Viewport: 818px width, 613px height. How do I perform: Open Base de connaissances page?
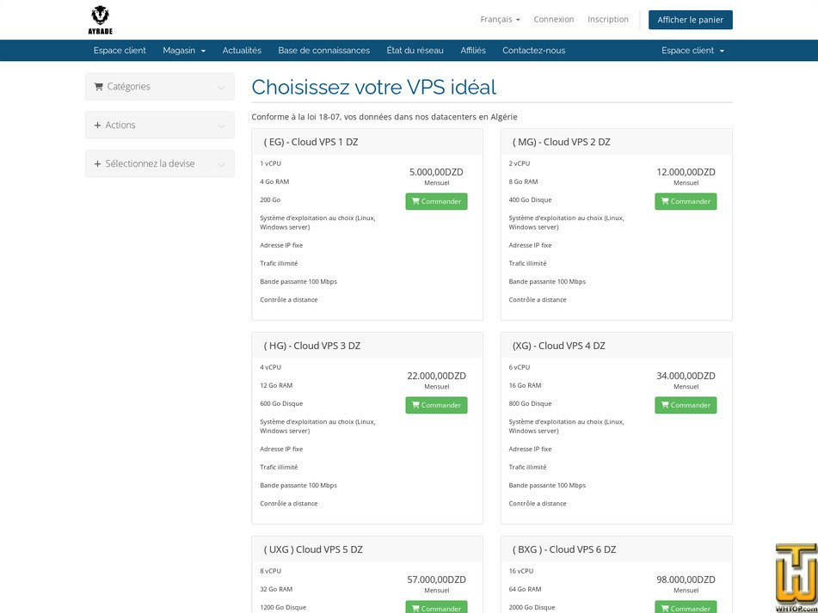[x=324, y=51]
